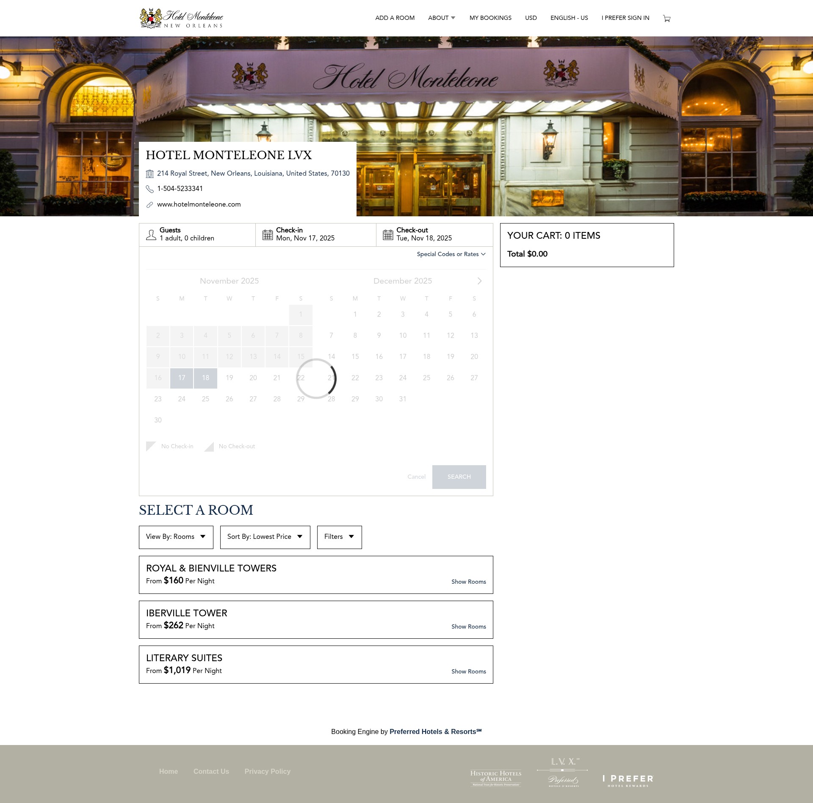Select November 19 in calendar
The image size is (813, 803).
click(230, 378)
